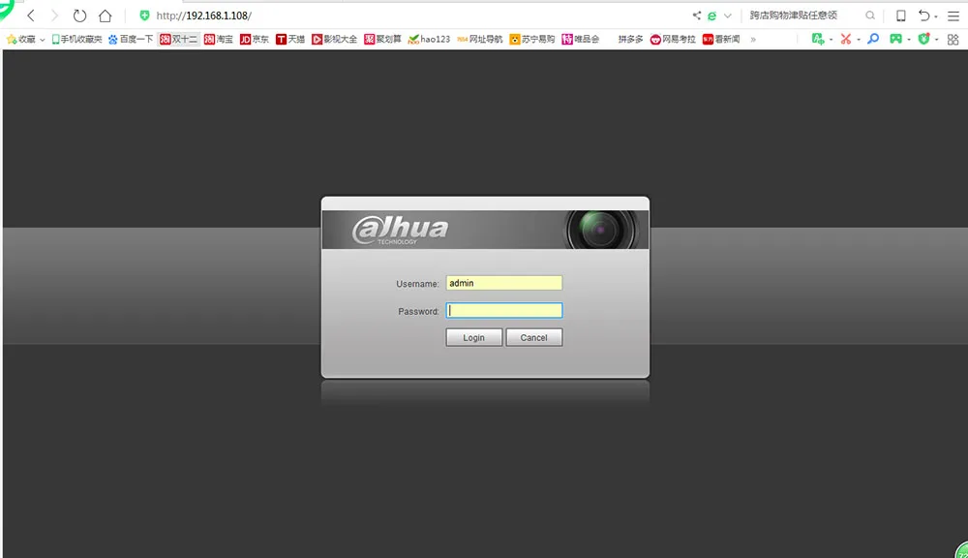Reload the page with the refresh icon
Viewport: 968px width, 558px height.
tap(79, 15)
